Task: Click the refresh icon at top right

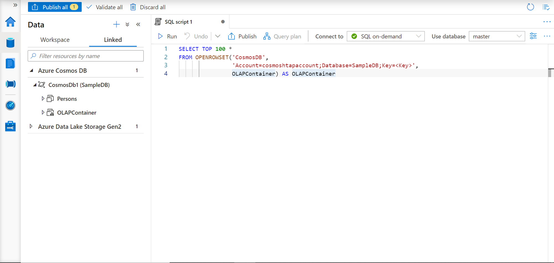Action: 530,7
